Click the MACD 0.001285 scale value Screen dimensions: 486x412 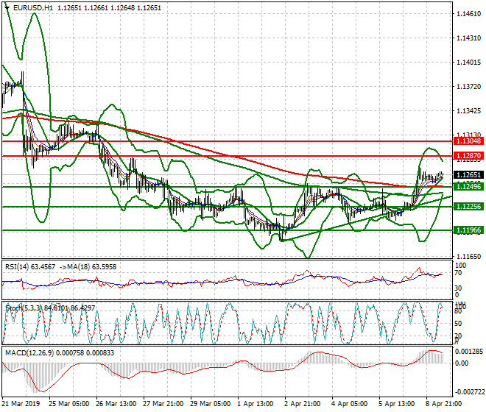click(468, 354)
